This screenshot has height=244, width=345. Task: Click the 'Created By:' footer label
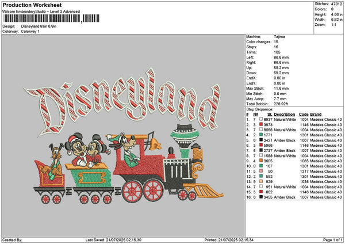(12, 240)
